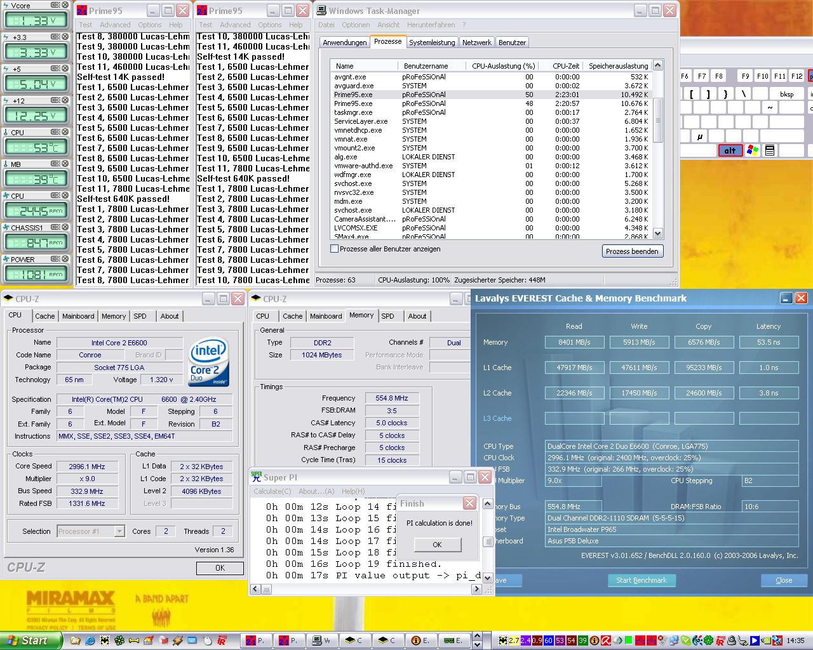The height and width of the screenshot is (650, 813).
Task: Switch to Anwendungen tab in Task-Manager
Action: [344, 43]
